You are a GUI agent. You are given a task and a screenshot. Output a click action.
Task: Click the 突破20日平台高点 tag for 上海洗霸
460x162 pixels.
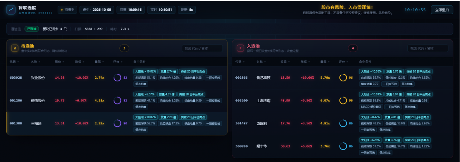pos(419,94)
